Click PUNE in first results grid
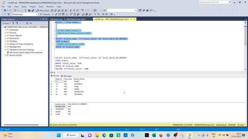The height and width of the screenshot is (139, 248). coord(76,86)
